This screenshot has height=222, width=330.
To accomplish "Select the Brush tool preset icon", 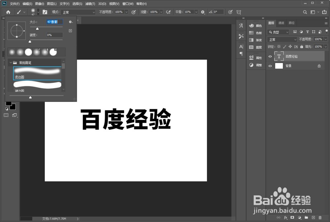I will click(19, 12).
